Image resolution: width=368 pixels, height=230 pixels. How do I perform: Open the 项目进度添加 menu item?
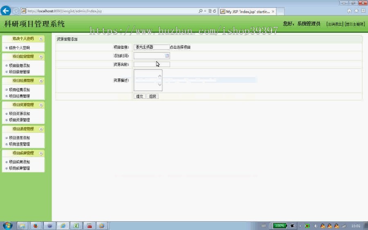pos(19,138)
